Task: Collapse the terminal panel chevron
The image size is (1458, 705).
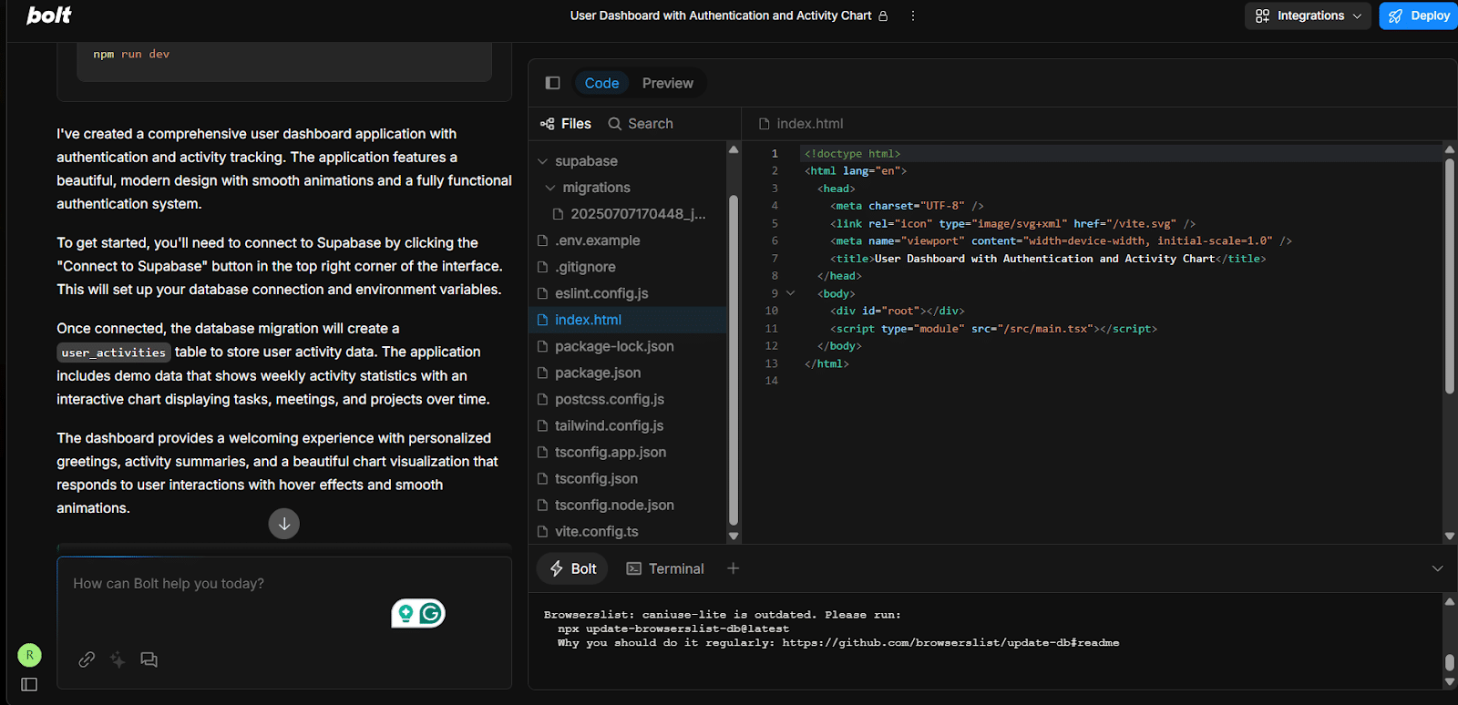Action: click(x=1437, y=568)
